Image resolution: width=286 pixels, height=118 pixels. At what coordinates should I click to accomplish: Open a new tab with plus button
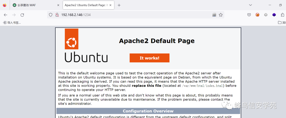(119, 5)
